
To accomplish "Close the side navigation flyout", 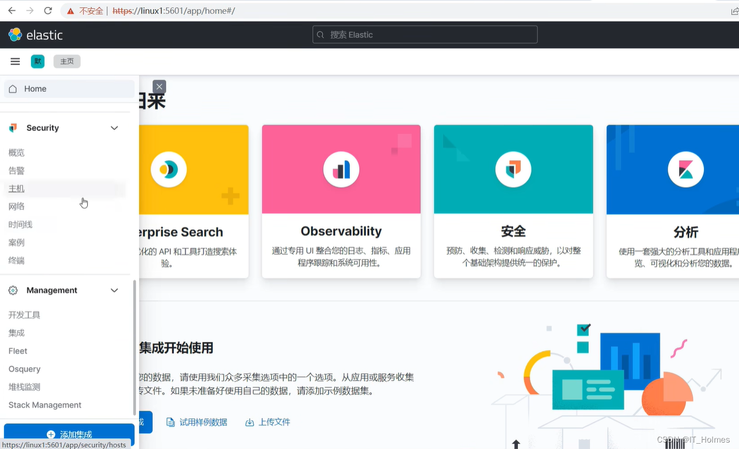I will (159, 87).
